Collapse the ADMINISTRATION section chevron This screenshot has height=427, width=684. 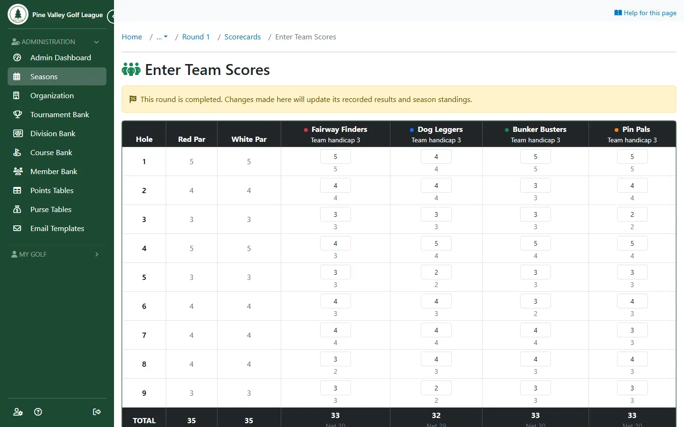point(96,42)
